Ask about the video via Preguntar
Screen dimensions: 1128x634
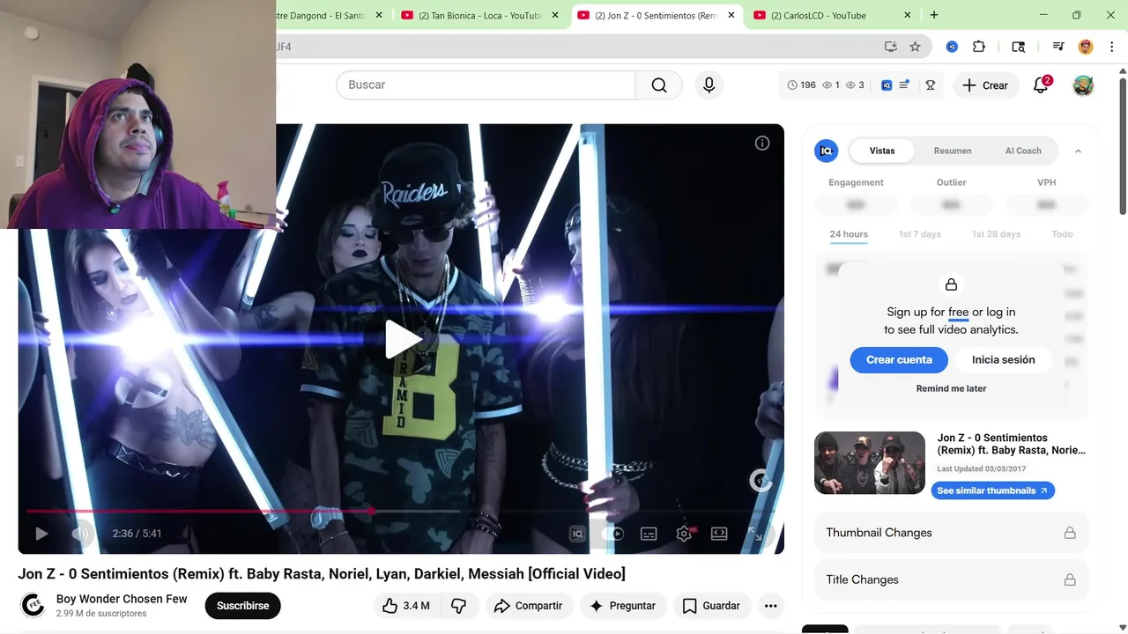click(623, 606)
